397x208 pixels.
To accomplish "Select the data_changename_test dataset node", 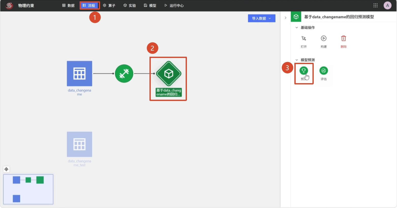I will pyautogui.click(x=79, y=144).
